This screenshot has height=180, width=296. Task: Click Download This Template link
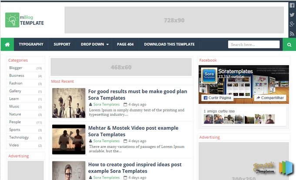(x=169, y=44)
